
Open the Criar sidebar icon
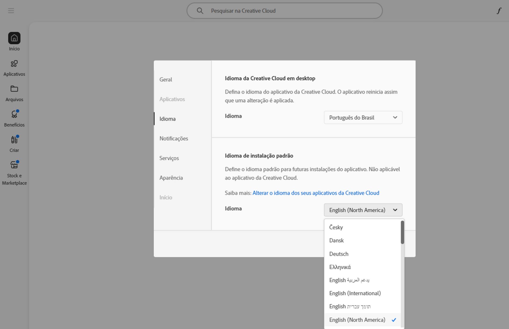14,140
